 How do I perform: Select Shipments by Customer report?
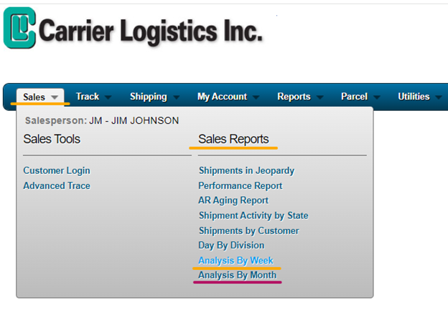(x=248, y=231)
